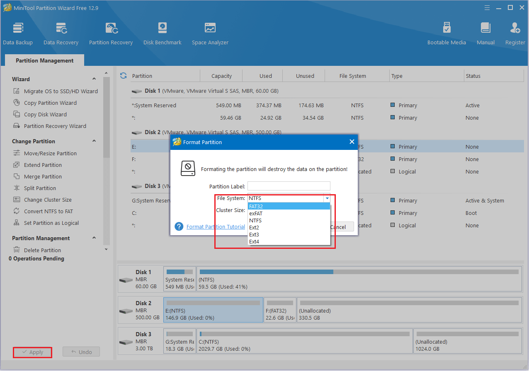Start Partition Recovery Wizard in sidebar
529x371 pixels.
[x=50, y=126]
